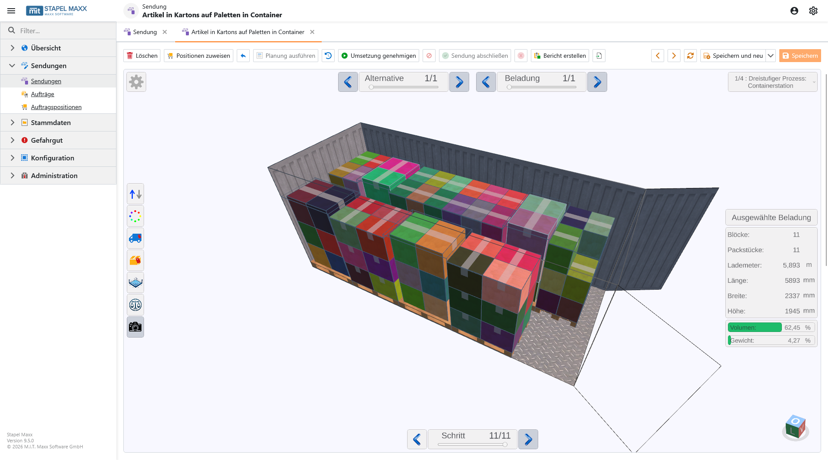Click the red X cancel icon
828x460 pixels.
(x=521, y=56)
